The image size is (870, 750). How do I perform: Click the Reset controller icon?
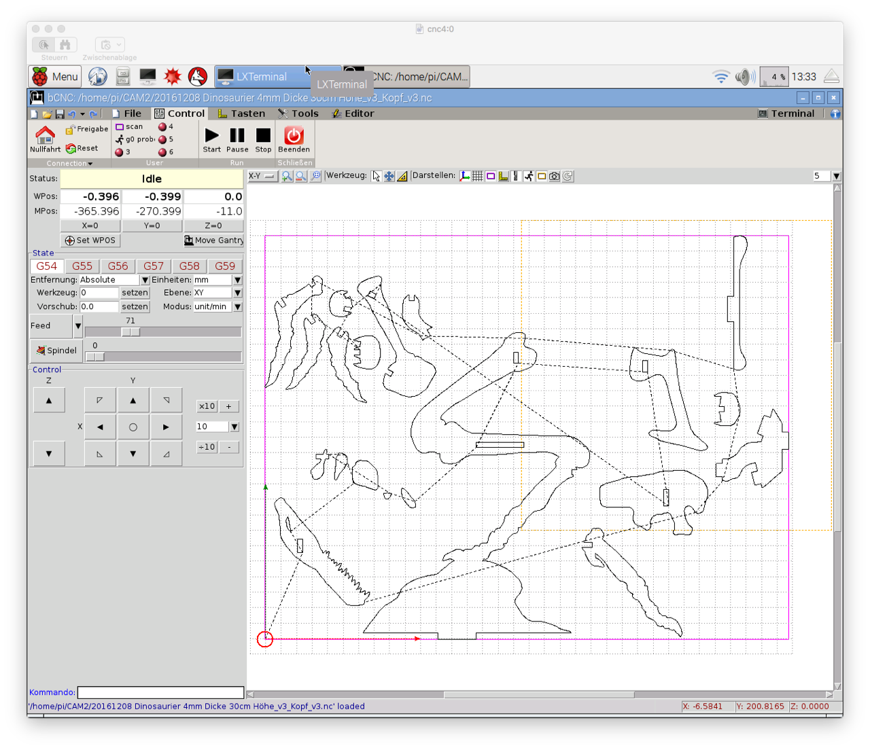(x=71, y=148)
